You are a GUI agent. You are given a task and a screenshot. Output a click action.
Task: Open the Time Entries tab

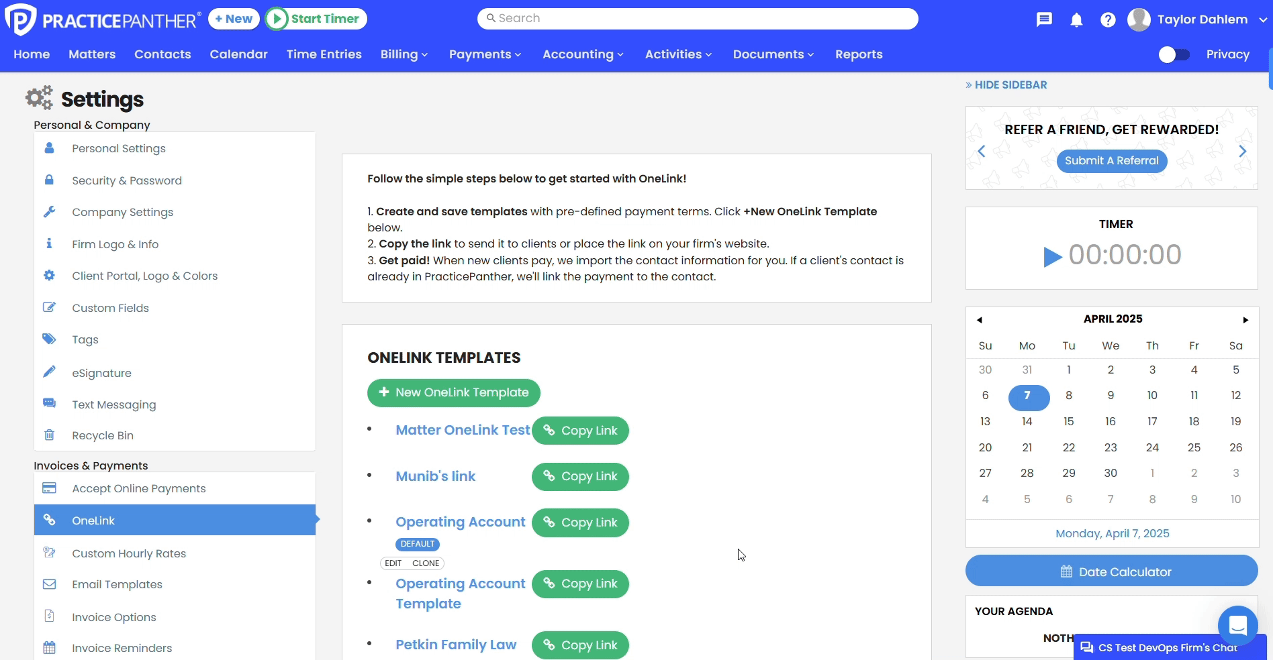pos(324,54)
